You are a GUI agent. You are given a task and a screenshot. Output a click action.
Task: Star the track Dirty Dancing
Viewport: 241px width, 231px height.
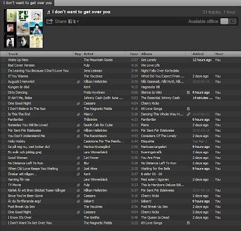pyautogui.click(x=4, y=93)
